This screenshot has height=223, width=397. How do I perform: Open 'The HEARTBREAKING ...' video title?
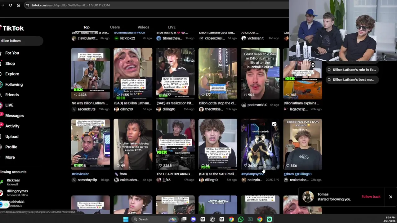(x=175, y=174)
